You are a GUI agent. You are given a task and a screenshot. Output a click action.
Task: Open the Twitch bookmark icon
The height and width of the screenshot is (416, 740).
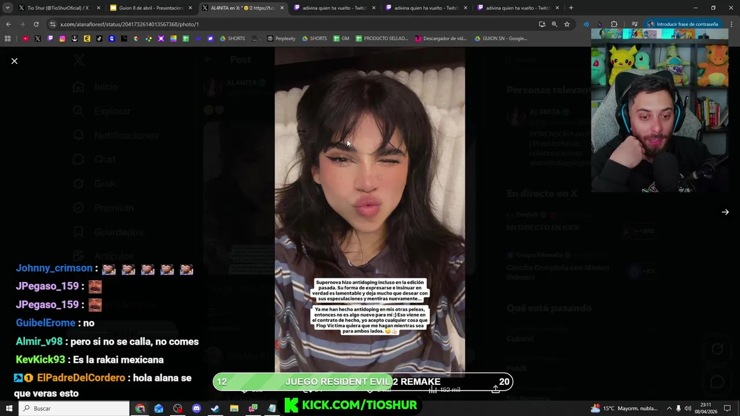(x=50, y=39)
